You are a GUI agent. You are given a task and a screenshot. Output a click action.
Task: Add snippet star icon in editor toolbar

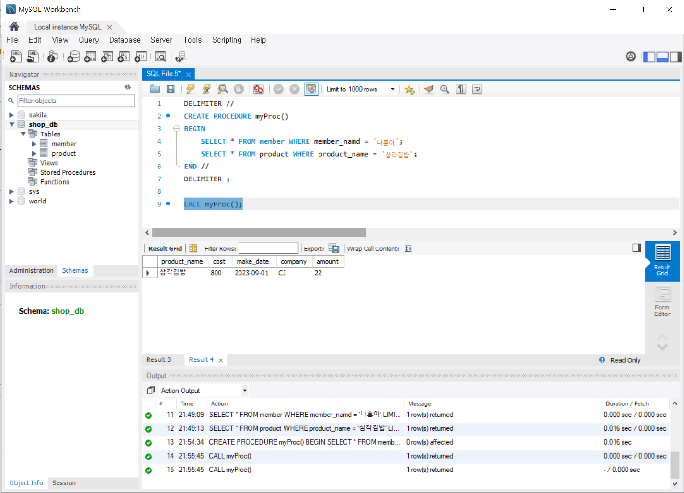click(x=410, y=90)
